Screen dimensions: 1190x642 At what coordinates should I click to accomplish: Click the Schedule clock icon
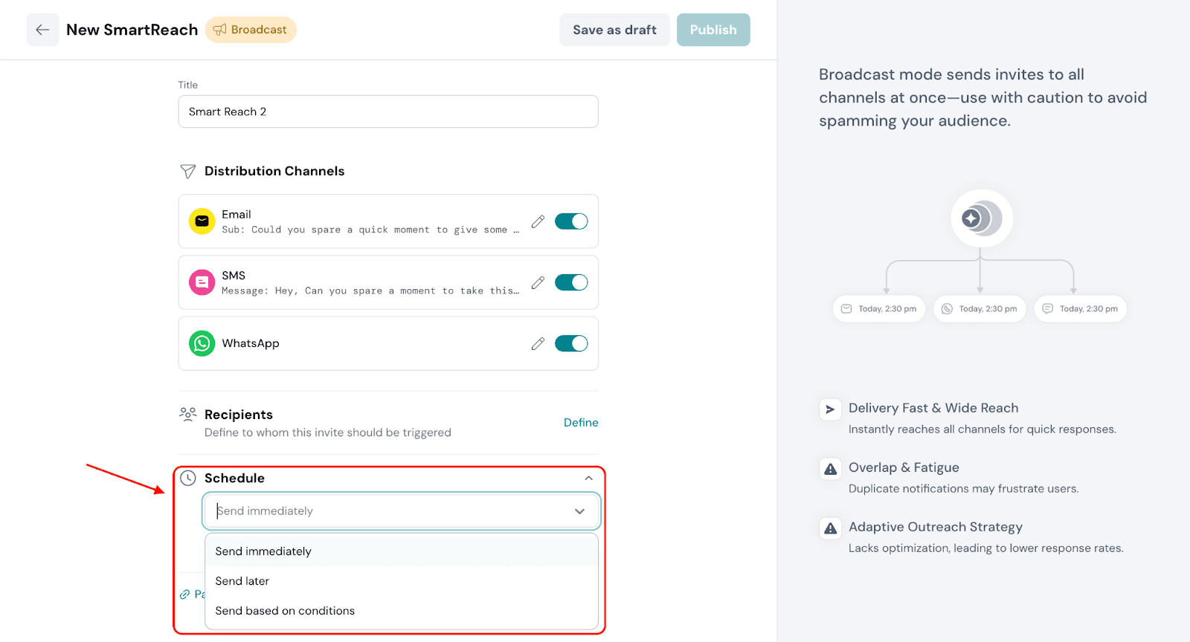pyautogui.click(x=188, y=478)
